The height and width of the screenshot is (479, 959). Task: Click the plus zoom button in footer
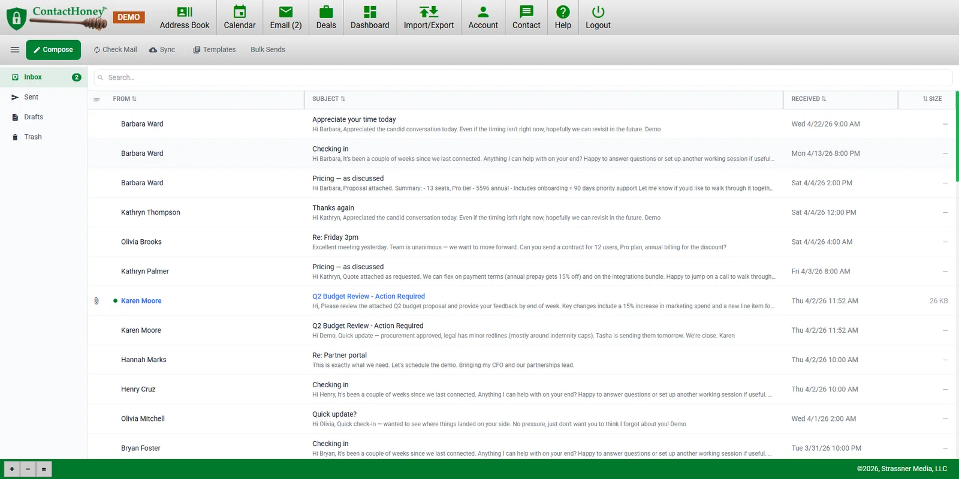click(x=12, y=469)
